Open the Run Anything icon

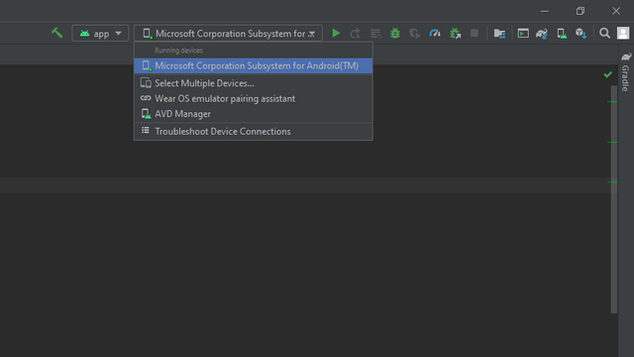(523, 33)
